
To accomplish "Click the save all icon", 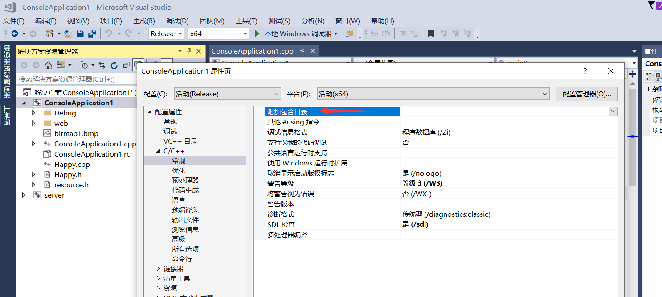I will pos(92,33).
